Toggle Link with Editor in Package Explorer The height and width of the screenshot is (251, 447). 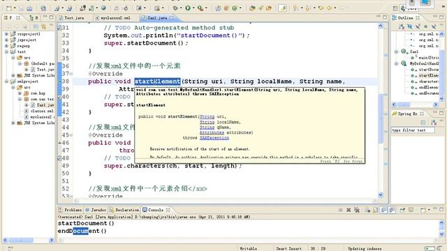pyautogui.click(x=43, y=26)
